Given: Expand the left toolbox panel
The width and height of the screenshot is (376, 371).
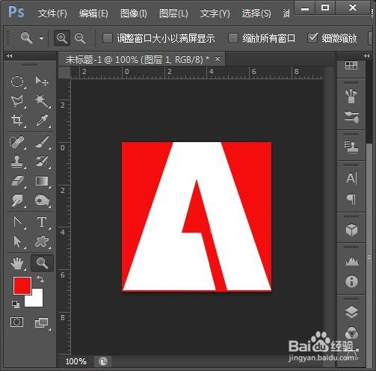Looking at the screenshot, I should click(10, 55).
